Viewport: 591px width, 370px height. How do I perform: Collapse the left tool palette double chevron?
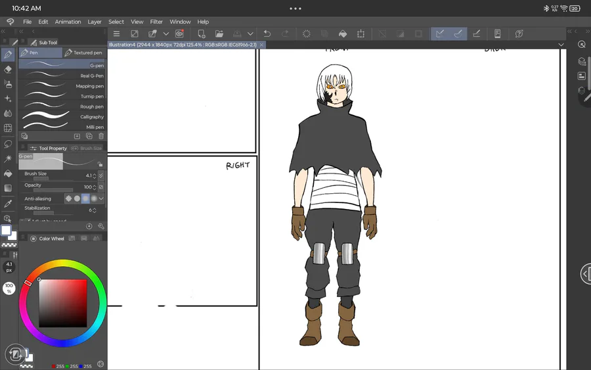pos(3,32)
